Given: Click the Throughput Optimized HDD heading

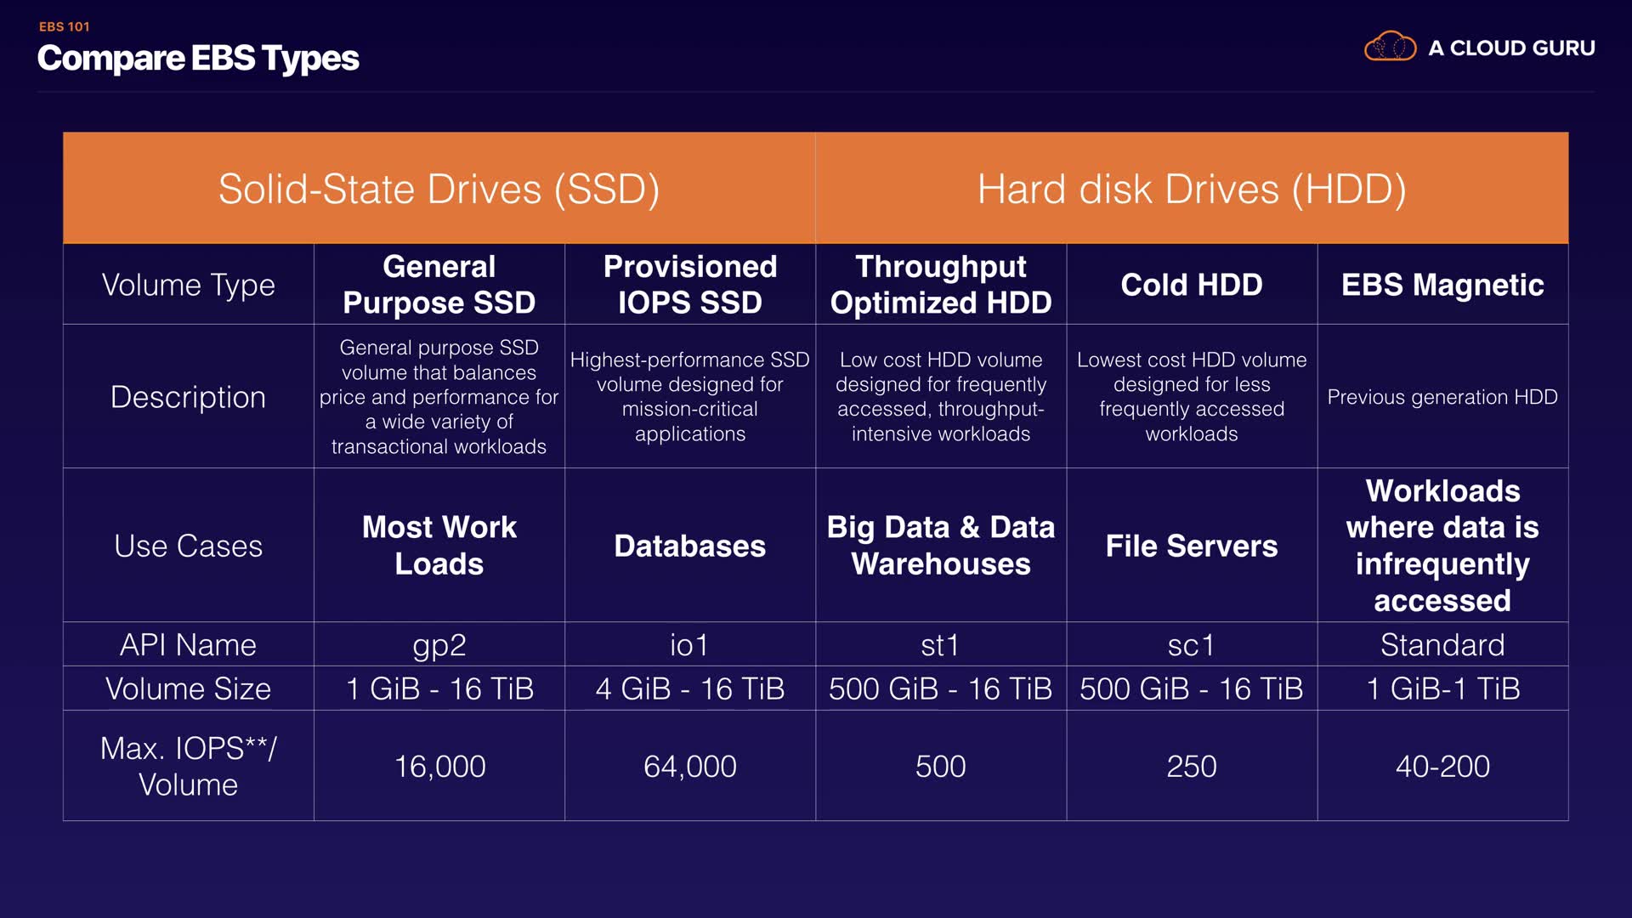Looking at the screenshot, I should pyautogui.click(x=940, y=285).
